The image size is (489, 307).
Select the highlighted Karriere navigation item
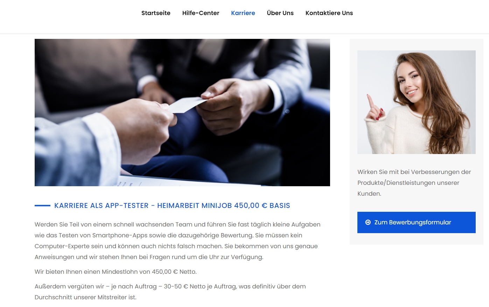click(243, 13)
